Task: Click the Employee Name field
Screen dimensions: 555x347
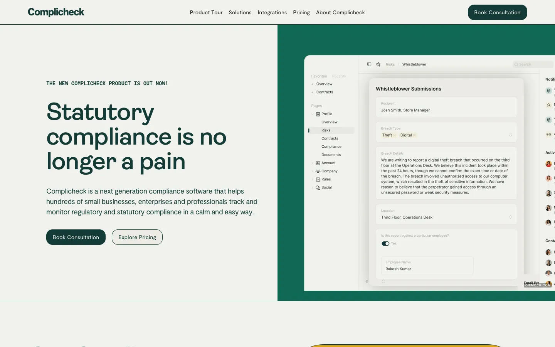Action: (427, 266)
